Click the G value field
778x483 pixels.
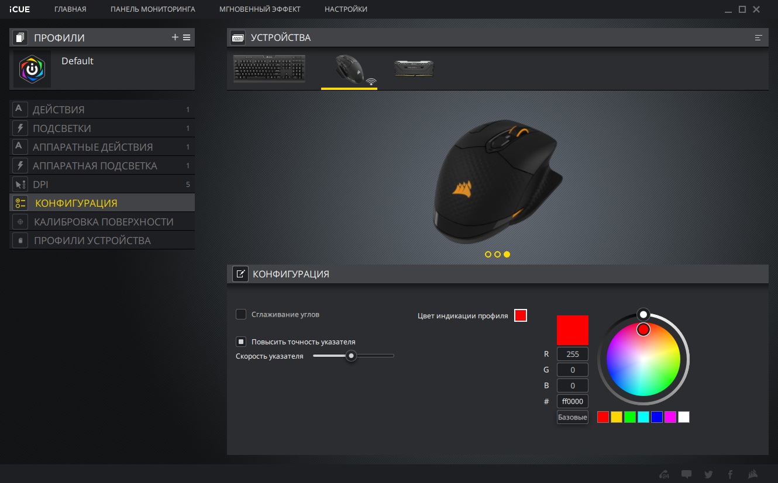click(x=573, y=370)
